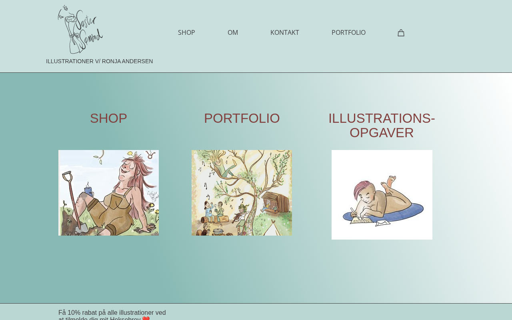Click the large PORTFOLIO heading
This screenshot has width=512, height=320.
(242, 118)
